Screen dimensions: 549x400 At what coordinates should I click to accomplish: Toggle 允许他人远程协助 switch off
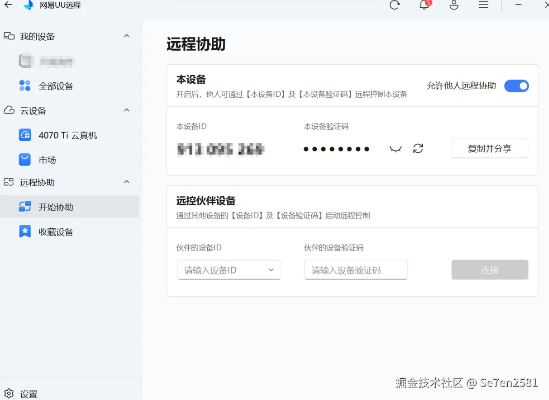tap(516, 86)
